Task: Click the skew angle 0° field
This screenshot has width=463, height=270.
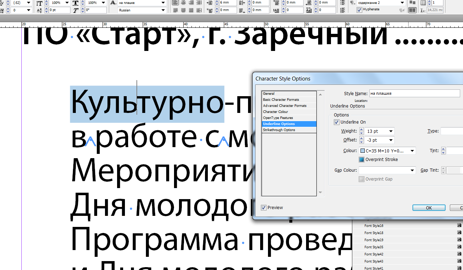Action: click(96, 10)
